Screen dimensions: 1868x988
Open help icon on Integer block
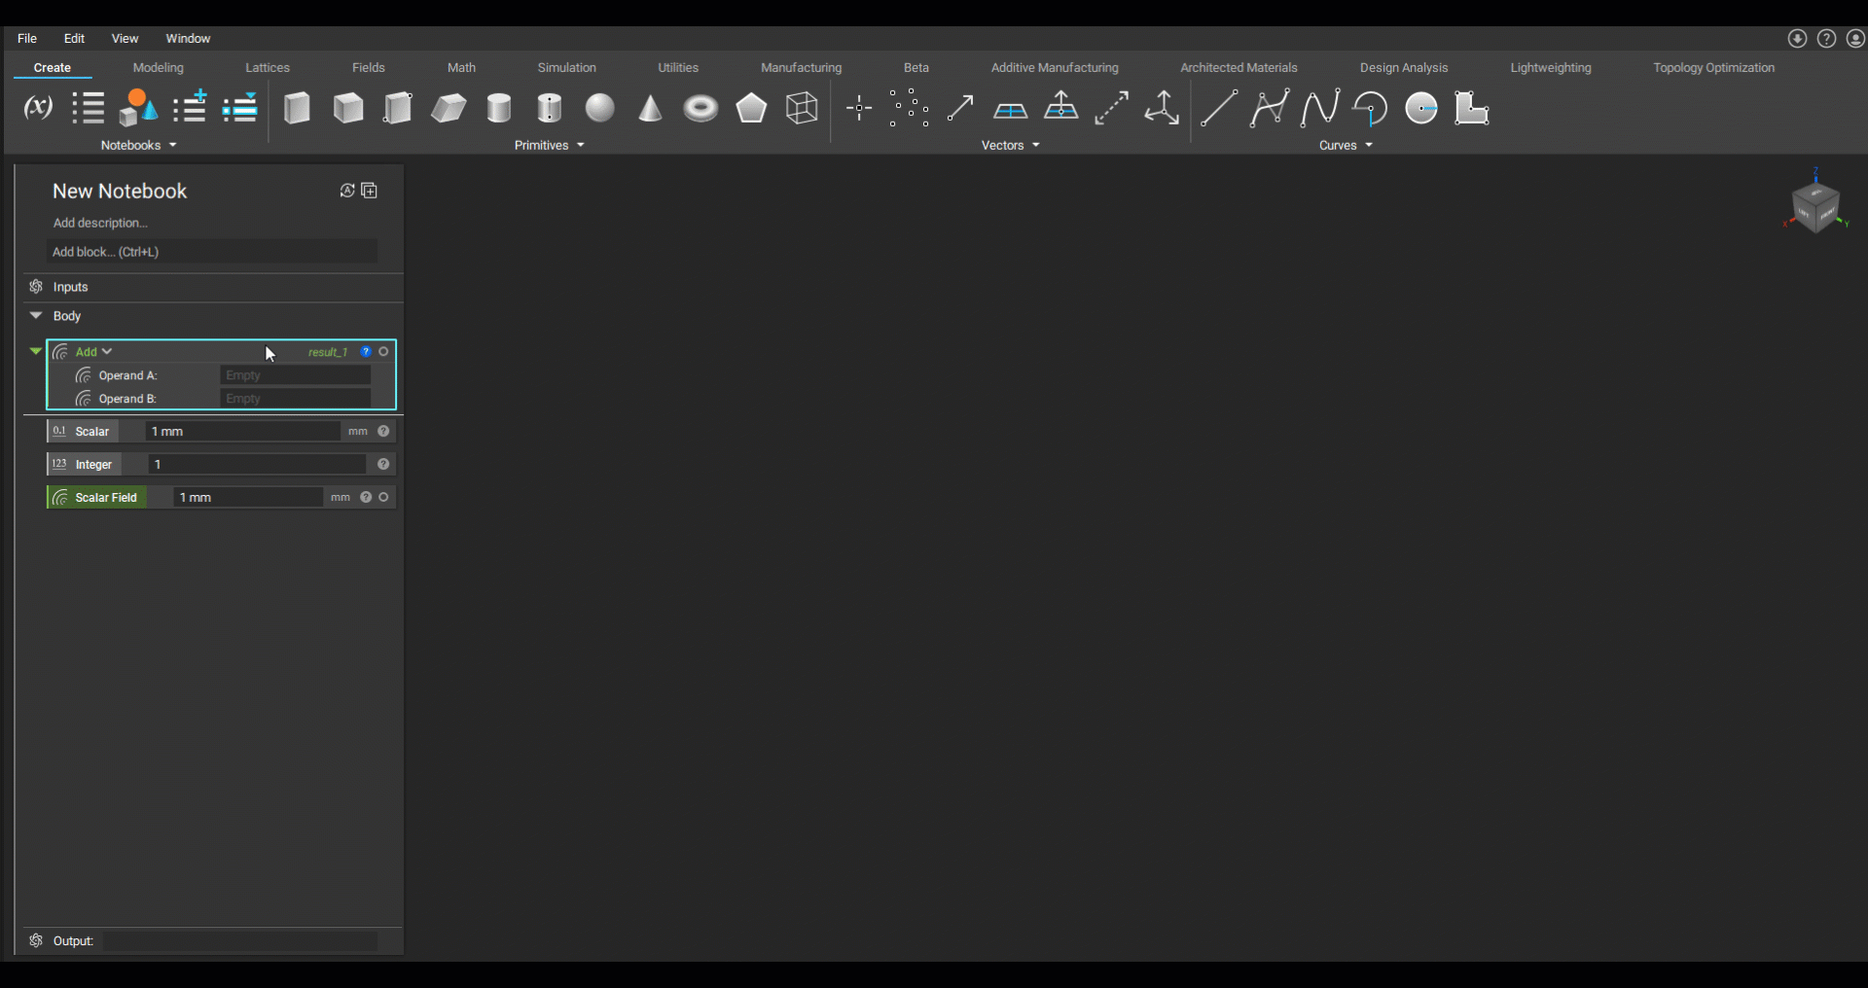click(x=383, y=464)
